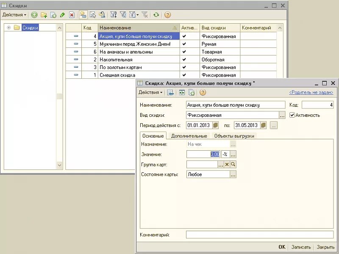Click the green Add item icon in Скидки toolbar

click(x=34, y=15)
